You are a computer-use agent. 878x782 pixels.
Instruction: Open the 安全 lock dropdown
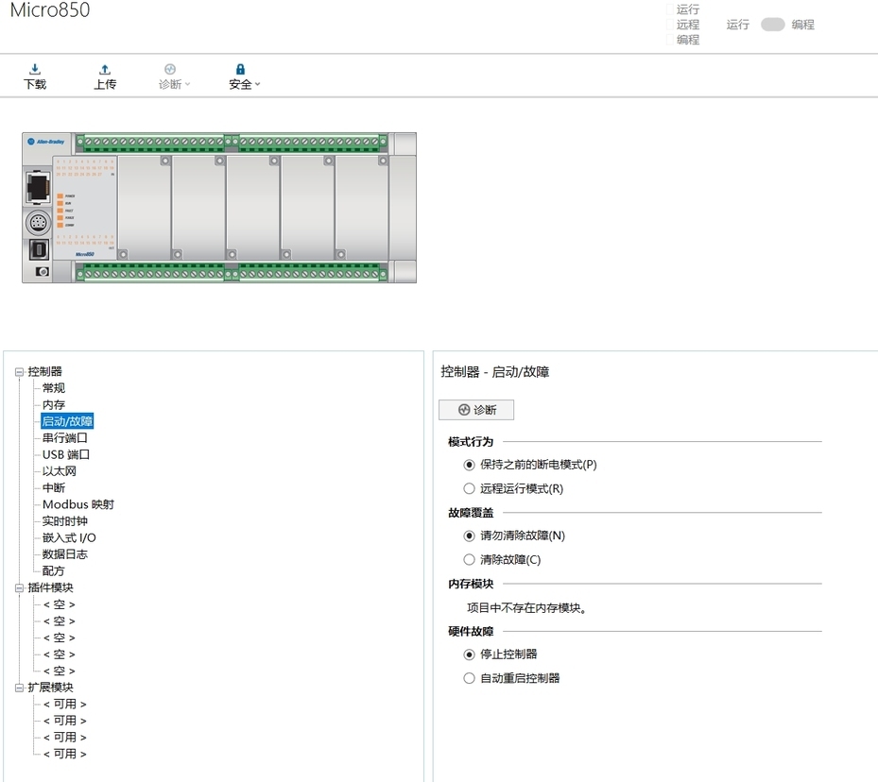(x=244, y=76)
